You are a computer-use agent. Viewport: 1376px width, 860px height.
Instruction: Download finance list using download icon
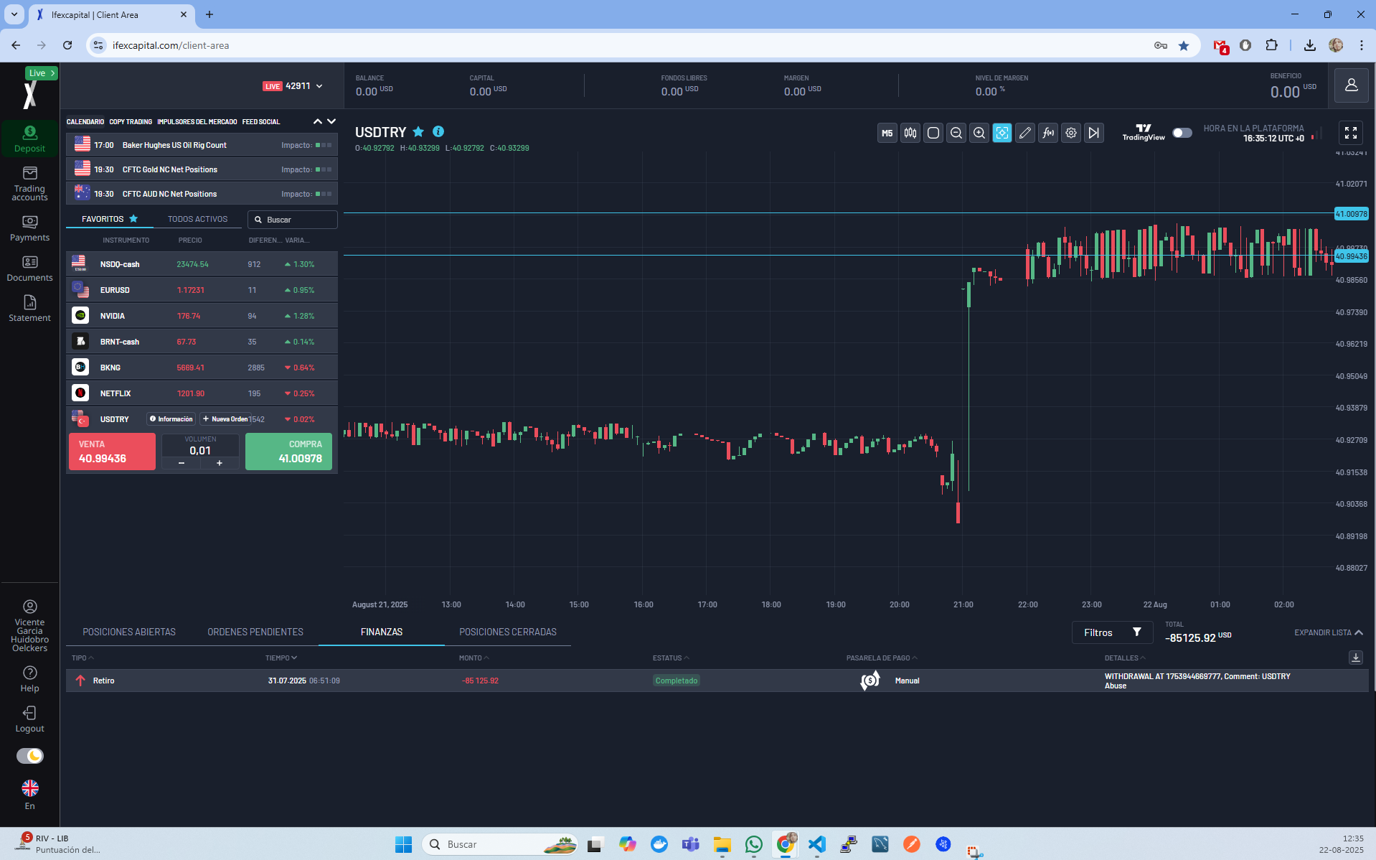(1355, 658)
